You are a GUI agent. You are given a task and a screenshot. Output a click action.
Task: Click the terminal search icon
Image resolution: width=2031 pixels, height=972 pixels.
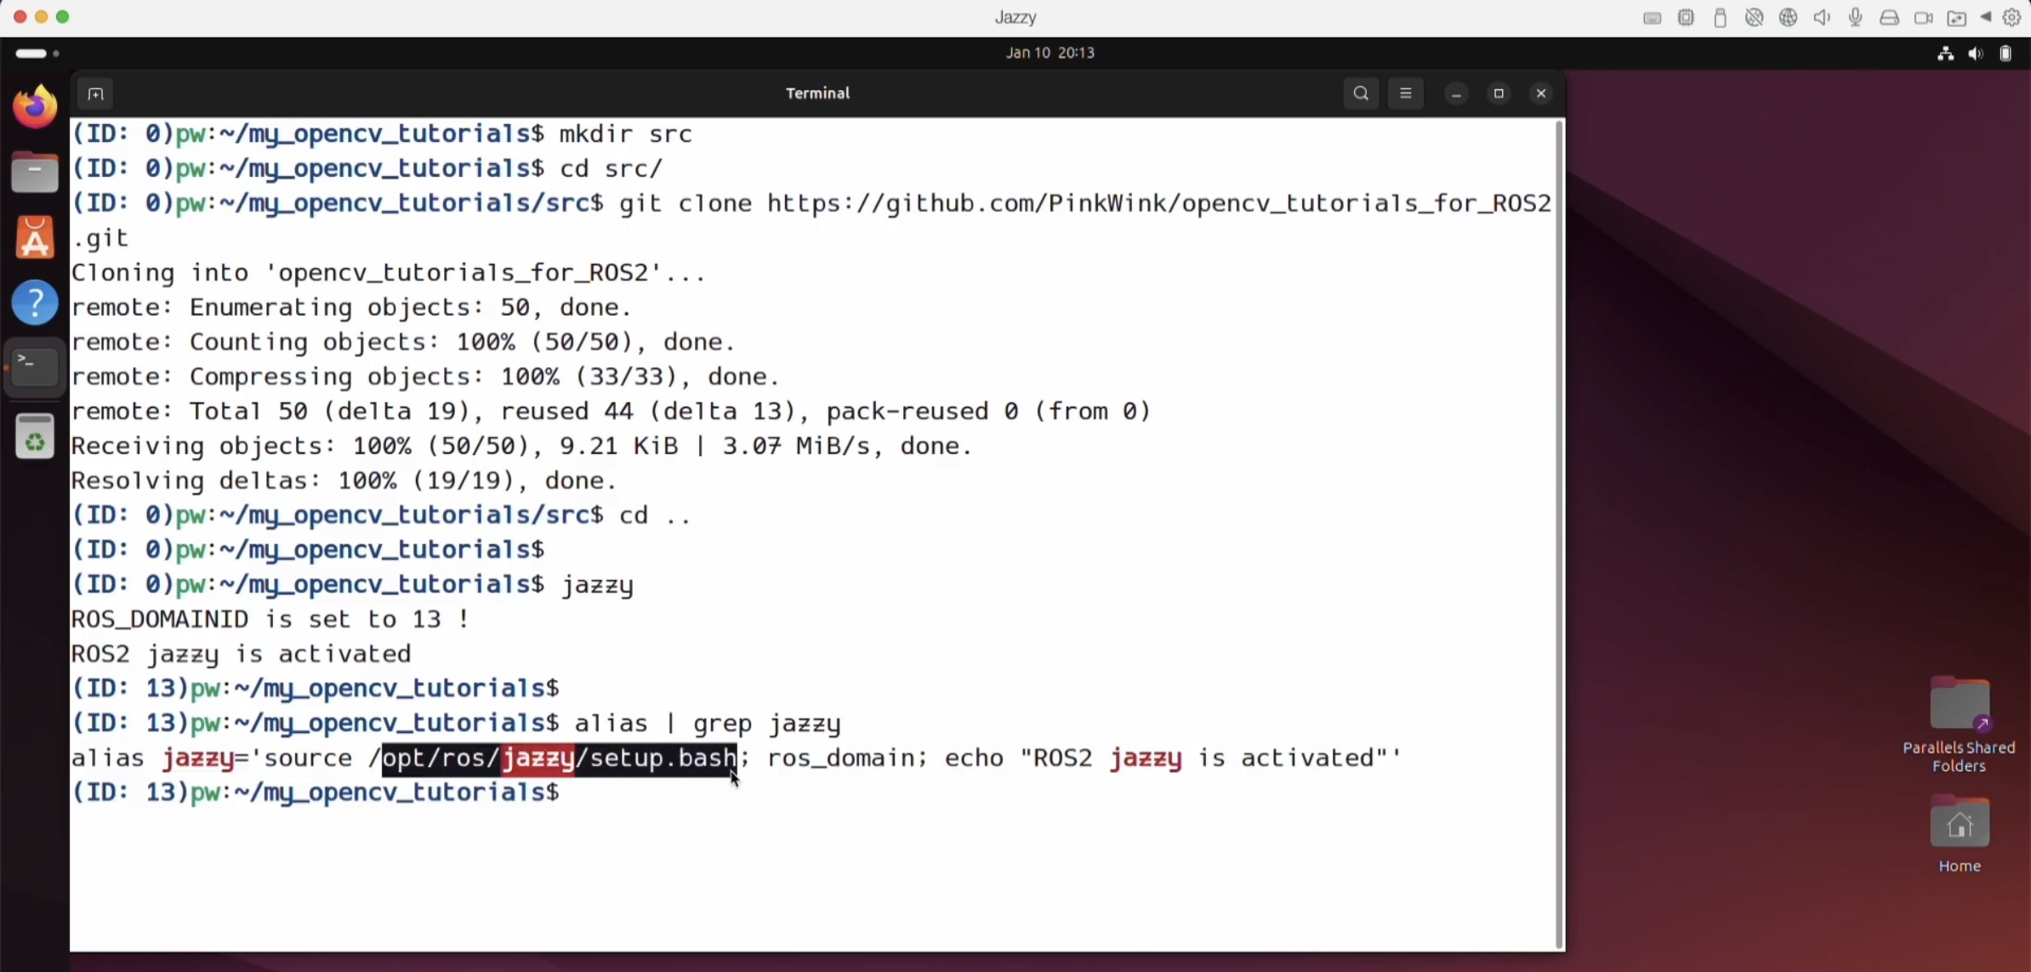[1361, 94]
